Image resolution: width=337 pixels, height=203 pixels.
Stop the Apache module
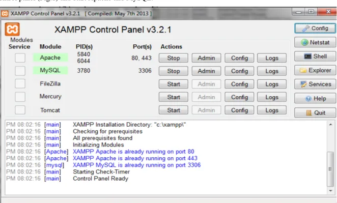(x=174, y=58)
